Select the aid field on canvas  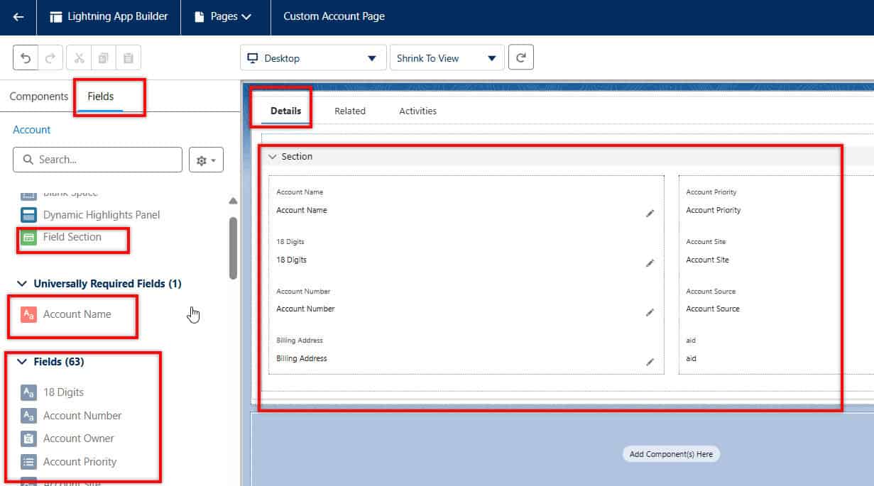pos(777,350)
